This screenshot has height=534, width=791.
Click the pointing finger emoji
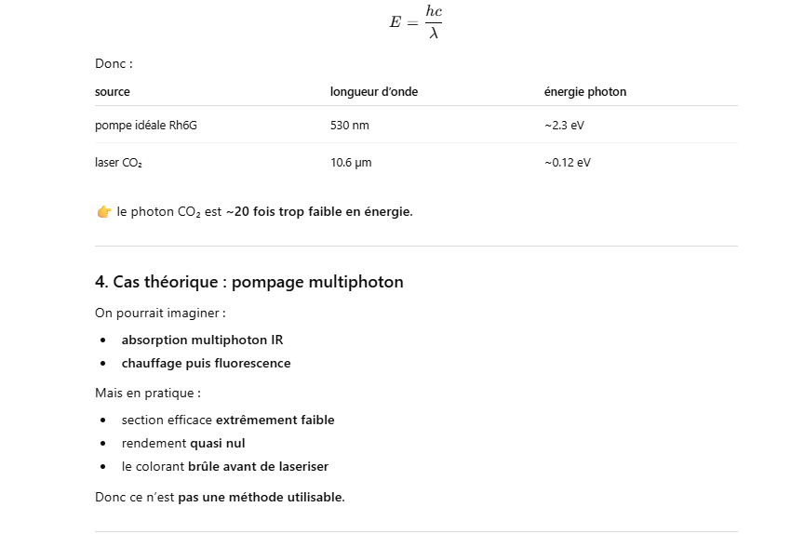103,212
